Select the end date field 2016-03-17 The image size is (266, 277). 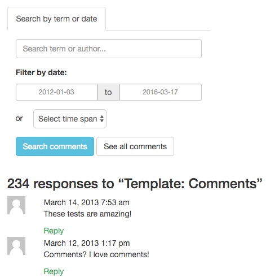pyautogui.click(x=161, y=92)
